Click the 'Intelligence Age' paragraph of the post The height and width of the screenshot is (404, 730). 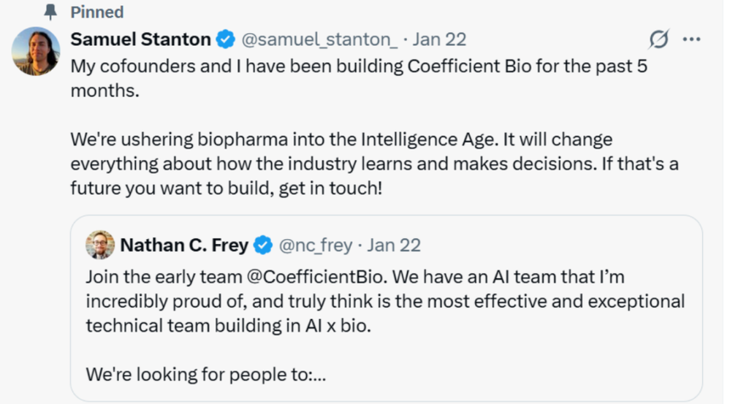[x=374, y=164]
